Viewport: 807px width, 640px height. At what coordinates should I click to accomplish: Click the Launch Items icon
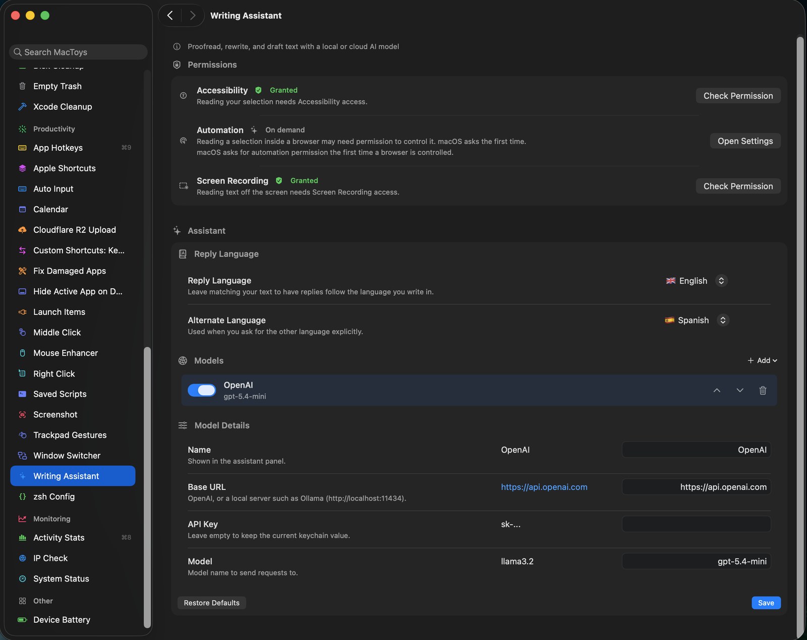click(22, 312)
